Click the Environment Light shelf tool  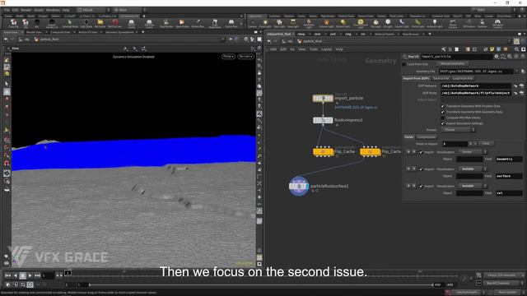361,23
